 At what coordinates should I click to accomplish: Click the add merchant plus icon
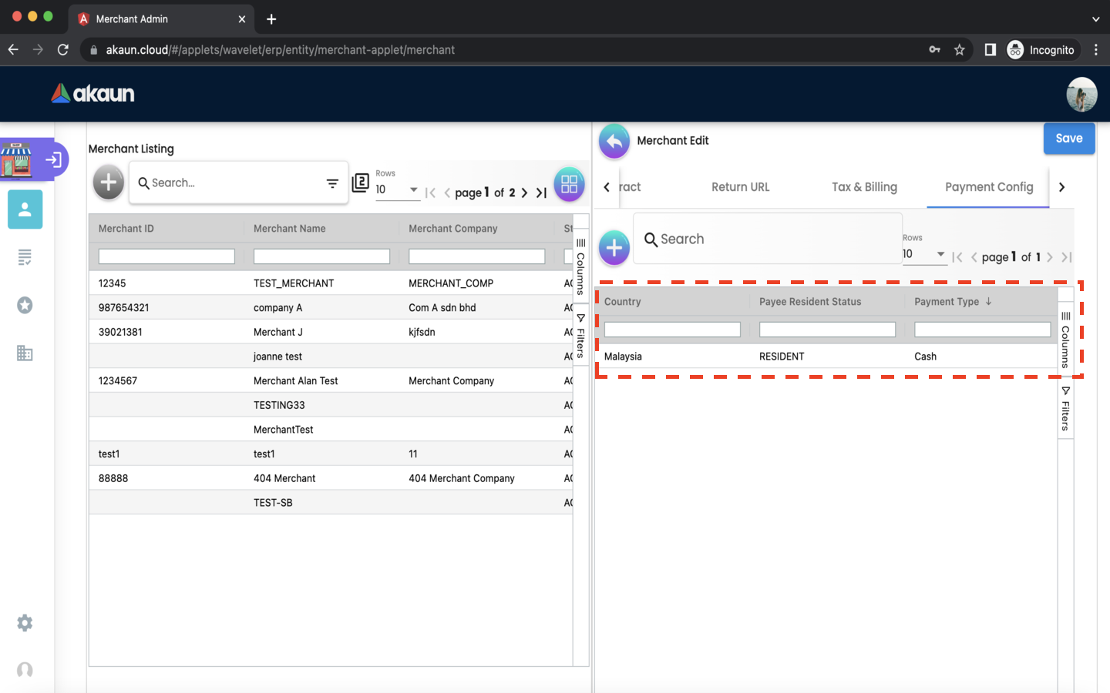108,183
